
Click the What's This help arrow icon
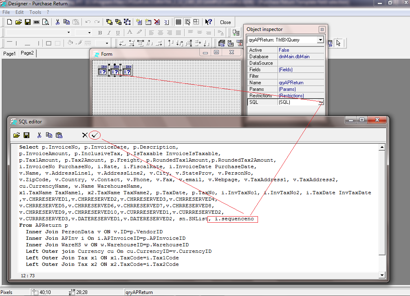208,22
